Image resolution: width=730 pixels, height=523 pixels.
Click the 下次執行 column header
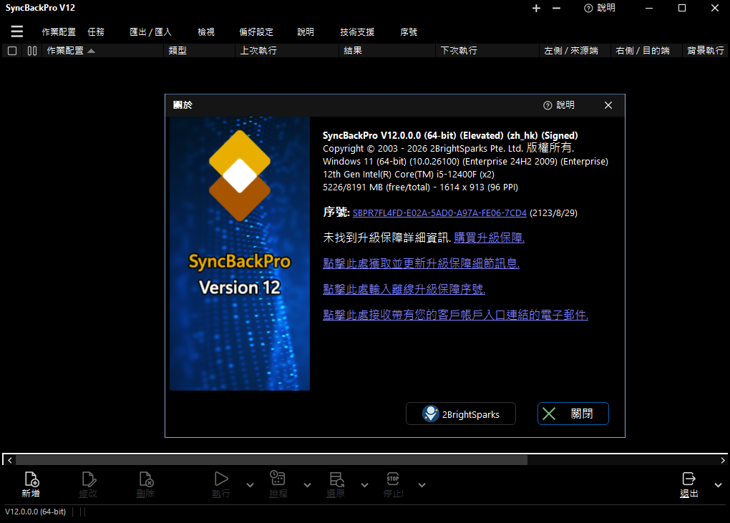[x=488, y=51]
